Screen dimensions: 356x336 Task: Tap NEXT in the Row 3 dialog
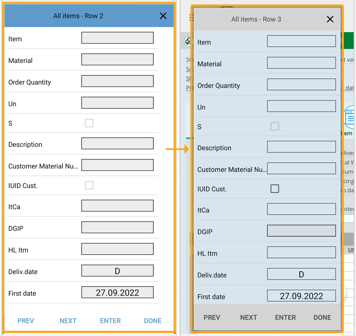249,317
